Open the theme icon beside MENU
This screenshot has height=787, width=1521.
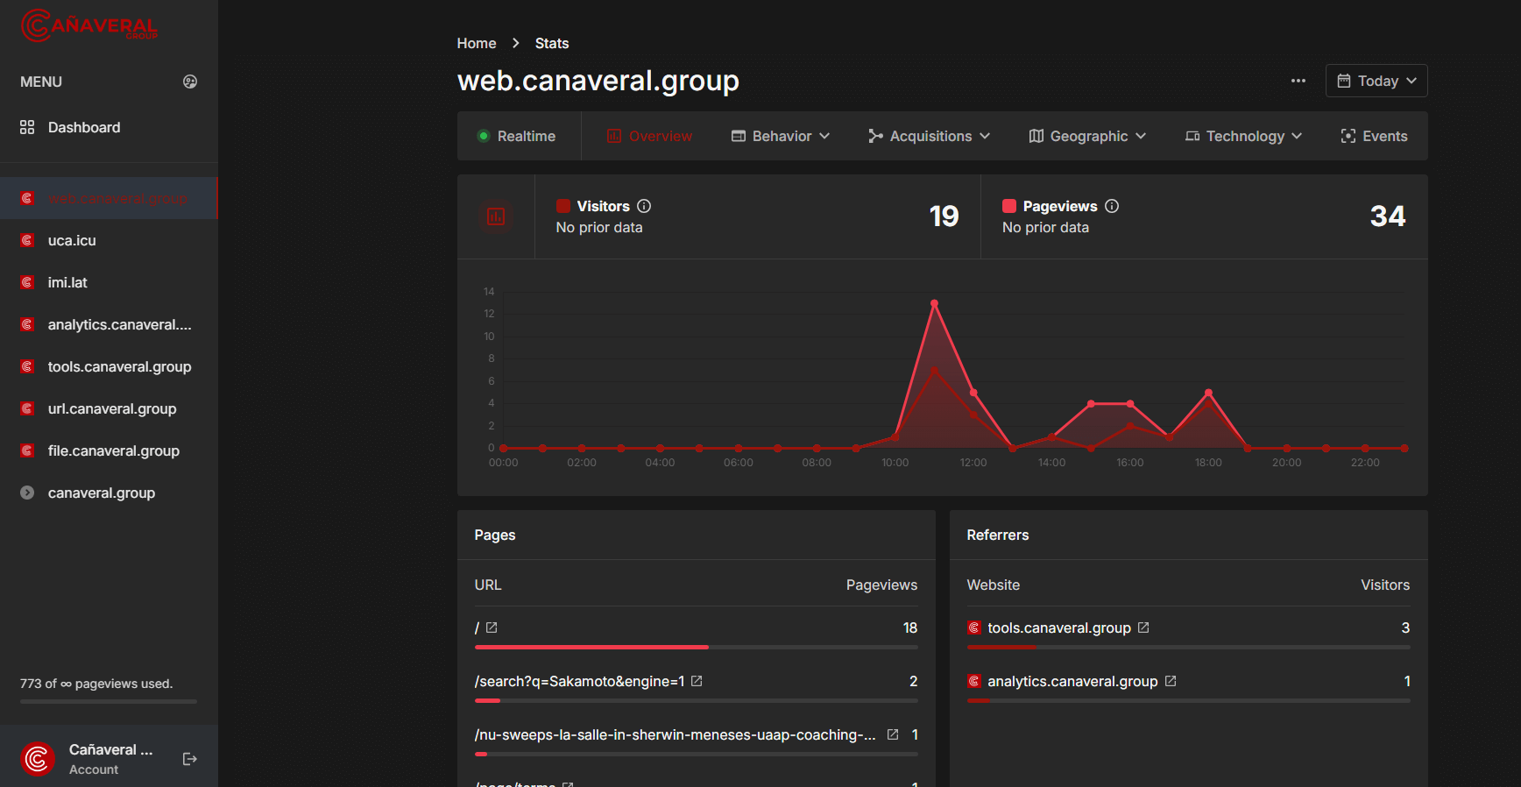pyautogui.click(x=190, y=82)
